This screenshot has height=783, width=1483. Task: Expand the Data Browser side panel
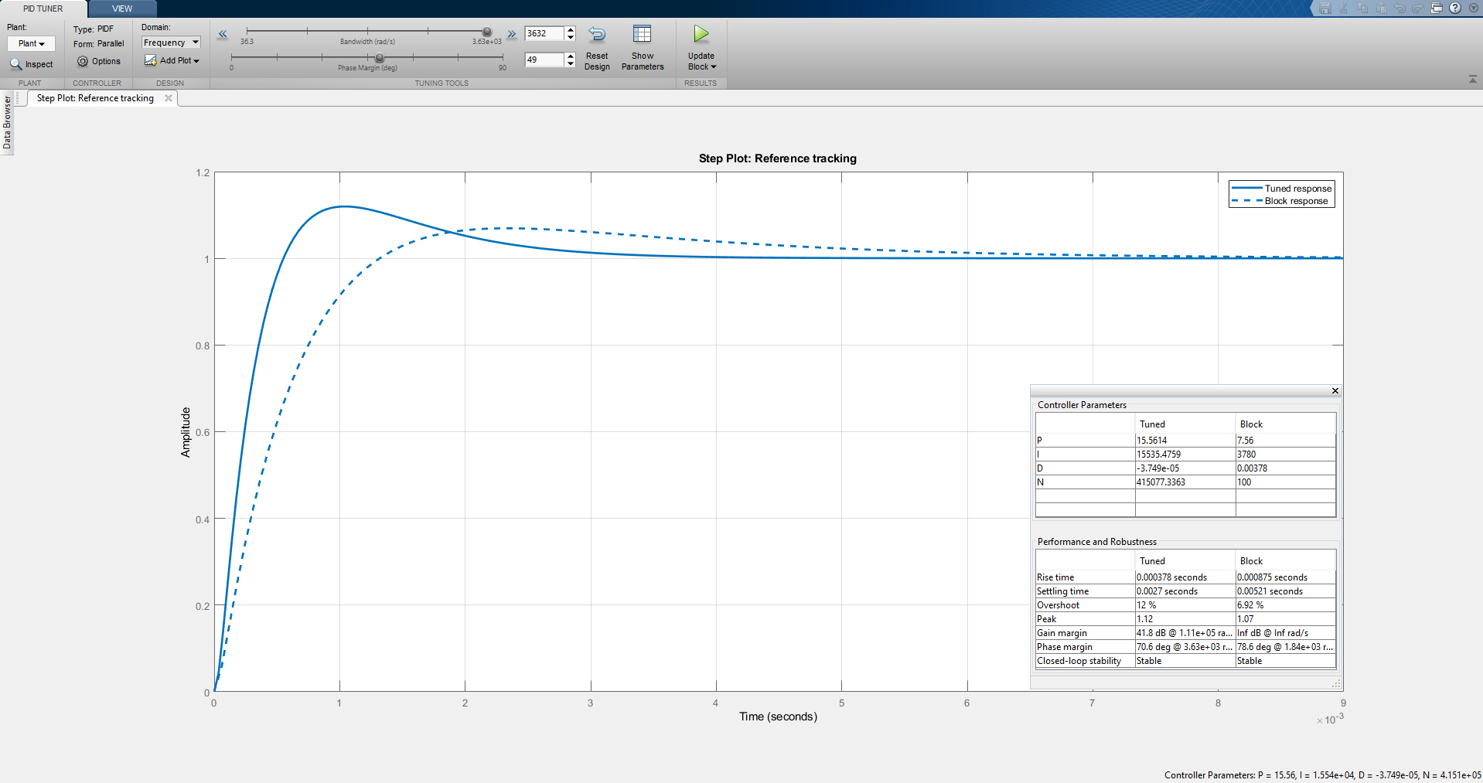7,122
